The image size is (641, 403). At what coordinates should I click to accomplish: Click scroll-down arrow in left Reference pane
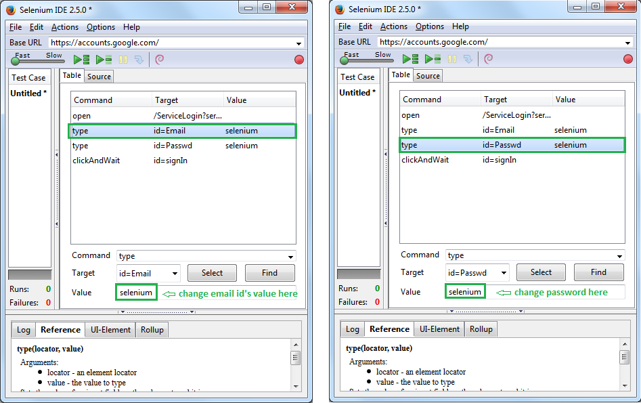(x=296, y=386)
